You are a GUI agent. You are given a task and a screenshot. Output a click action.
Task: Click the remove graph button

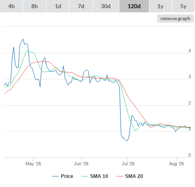click(x=175, y=18)
